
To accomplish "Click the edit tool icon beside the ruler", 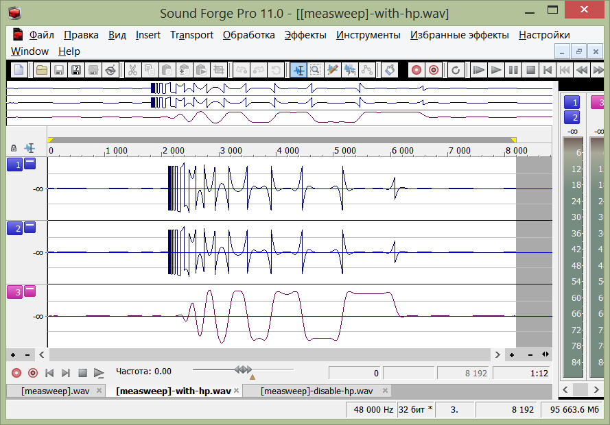I will 30,148.
